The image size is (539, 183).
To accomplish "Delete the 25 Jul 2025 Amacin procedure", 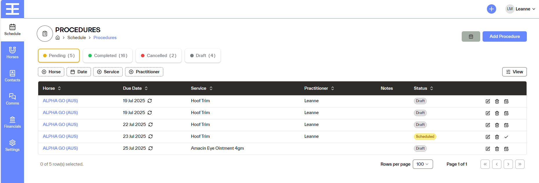I will coord(497,149).
